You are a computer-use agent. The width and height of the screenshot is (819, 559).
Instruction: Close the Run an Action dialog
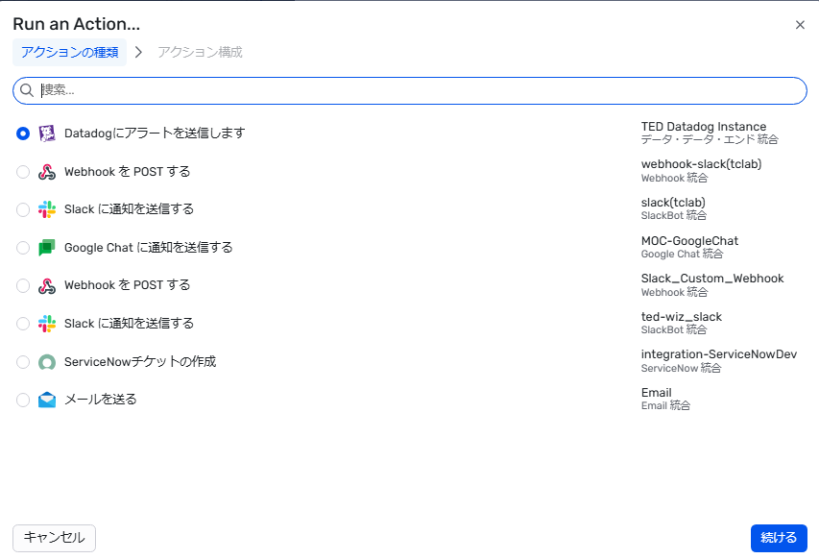pyautogui.click(x=800, y=25)
